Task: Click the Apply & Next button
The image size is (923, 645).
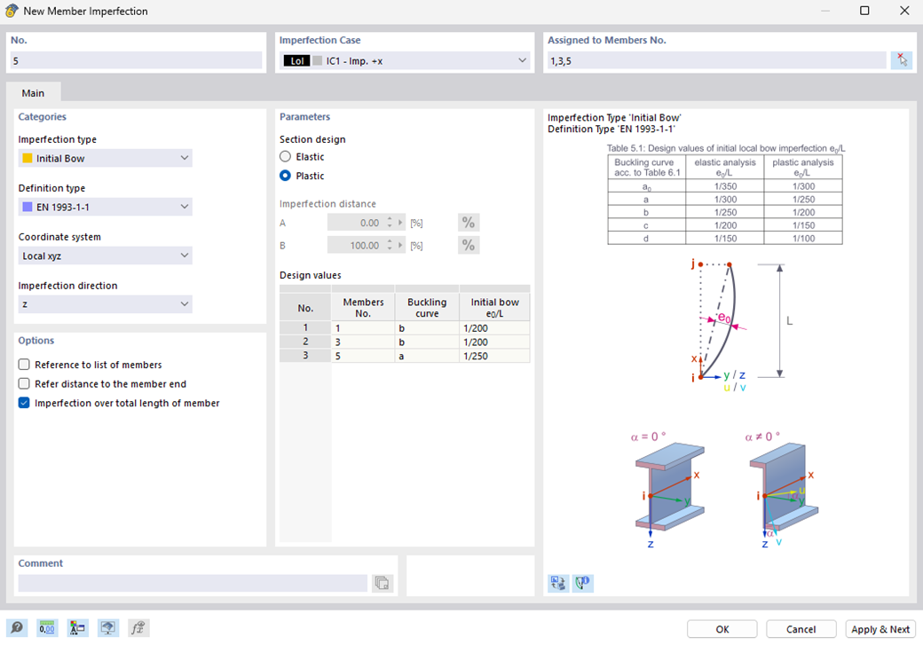Action: tap(880, 628)
